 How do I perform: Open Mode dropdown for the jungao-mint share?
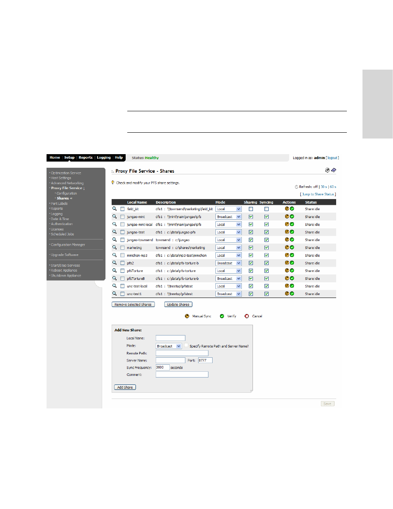[x=229, y=217]
